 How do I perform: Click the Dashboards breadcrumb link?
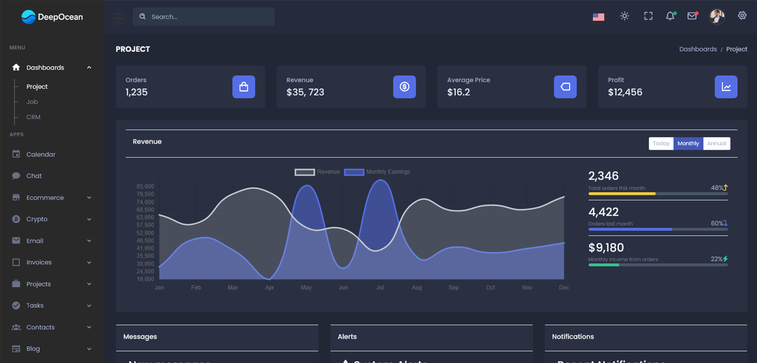coord(698,49)
